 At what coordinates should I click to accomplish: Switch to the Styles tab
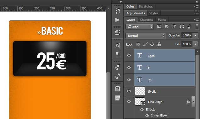154,13
